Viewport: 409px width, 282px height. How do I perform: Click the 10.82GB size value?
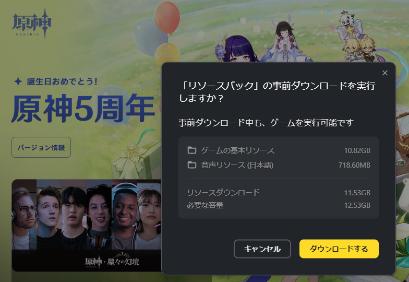[357, 150]
